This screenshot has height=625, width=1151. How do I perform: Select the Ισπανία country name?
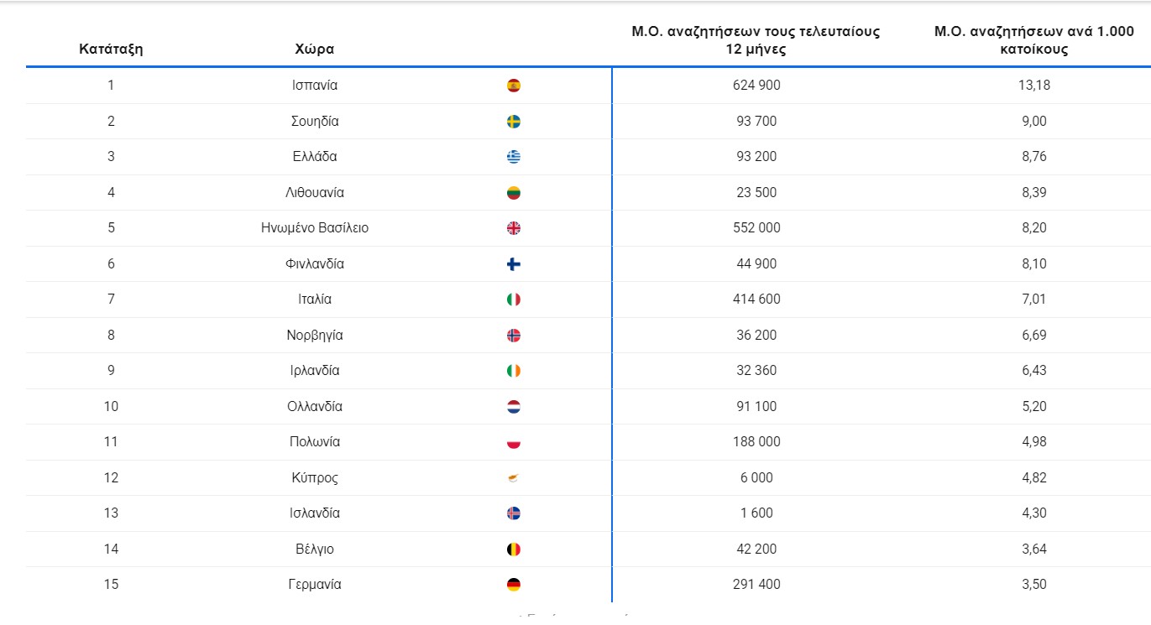[x=315, y=86]
